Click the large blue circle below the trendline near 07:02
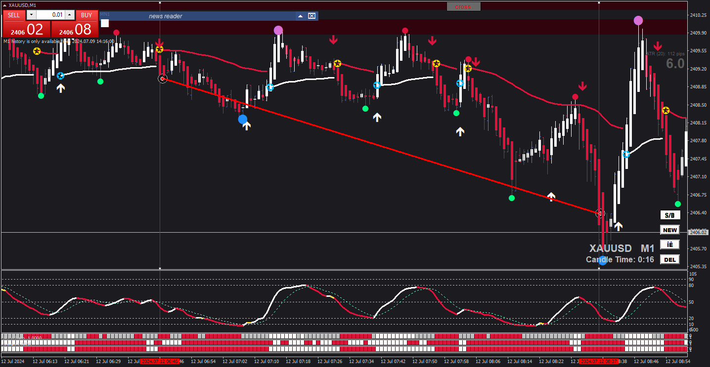This screenshot has width=710, height=367. tap(242, 119)
